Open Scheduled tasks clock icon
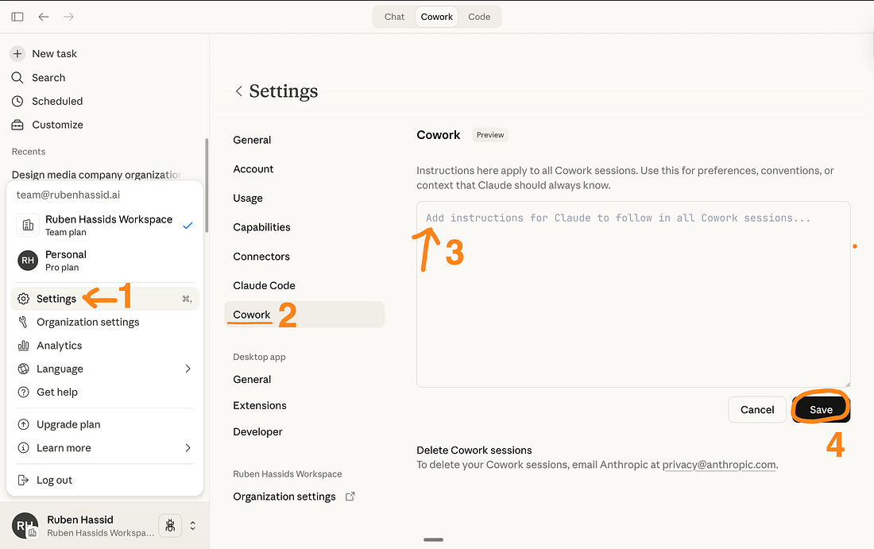Viewport: 874px width, 549px height. pos(17,101)
